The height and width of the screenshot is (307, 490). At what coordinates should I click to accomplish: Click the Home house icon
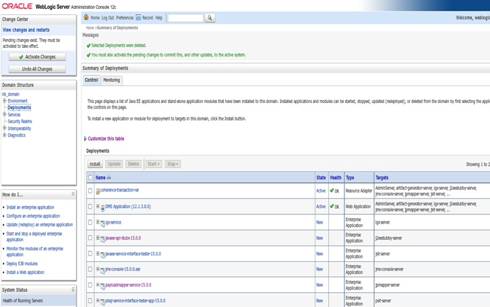tap(86, 17)
